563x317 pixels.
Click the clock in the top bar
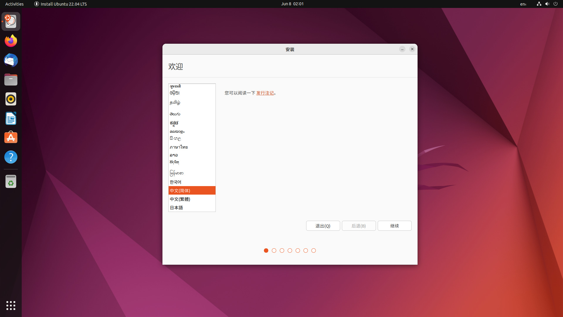[292, 4]
